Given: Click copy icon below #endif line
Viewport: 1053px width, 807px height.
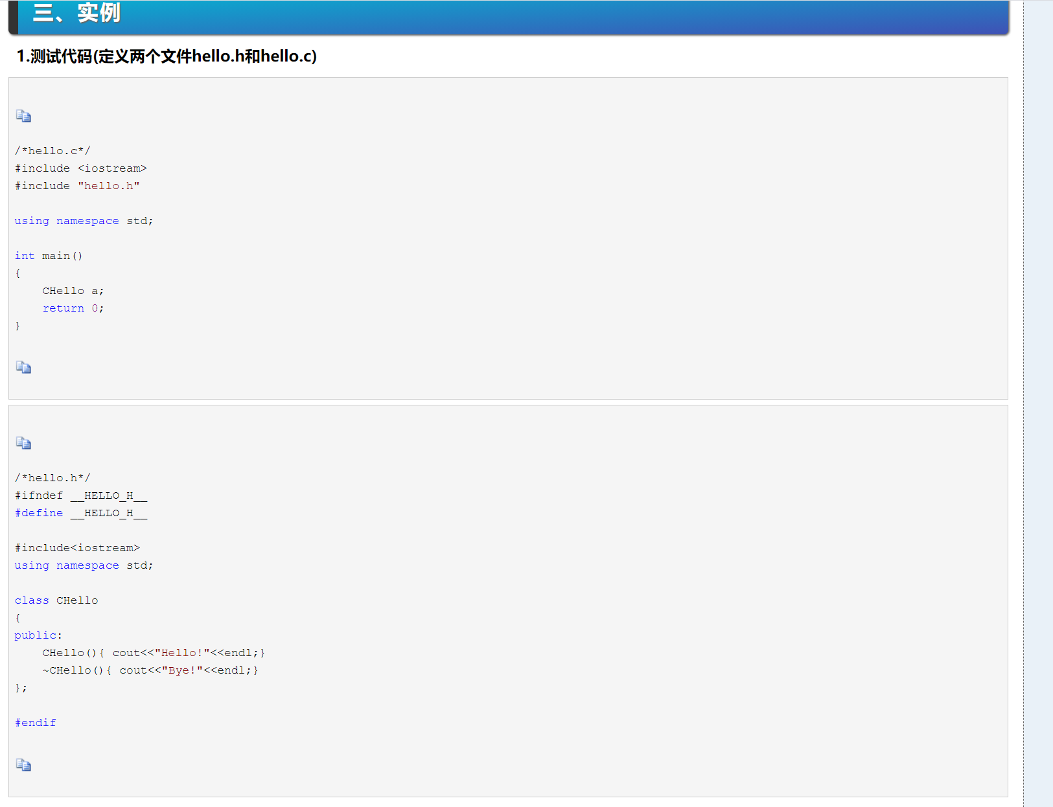Looking at the screenshot, I should (23, 765).
